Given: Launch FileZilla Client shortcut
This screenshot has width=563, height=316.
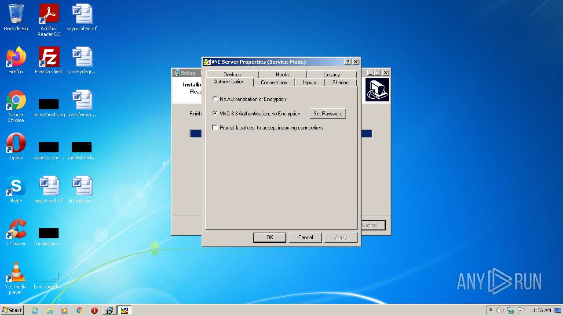Looking at the screenshot, I should (49, 61).
